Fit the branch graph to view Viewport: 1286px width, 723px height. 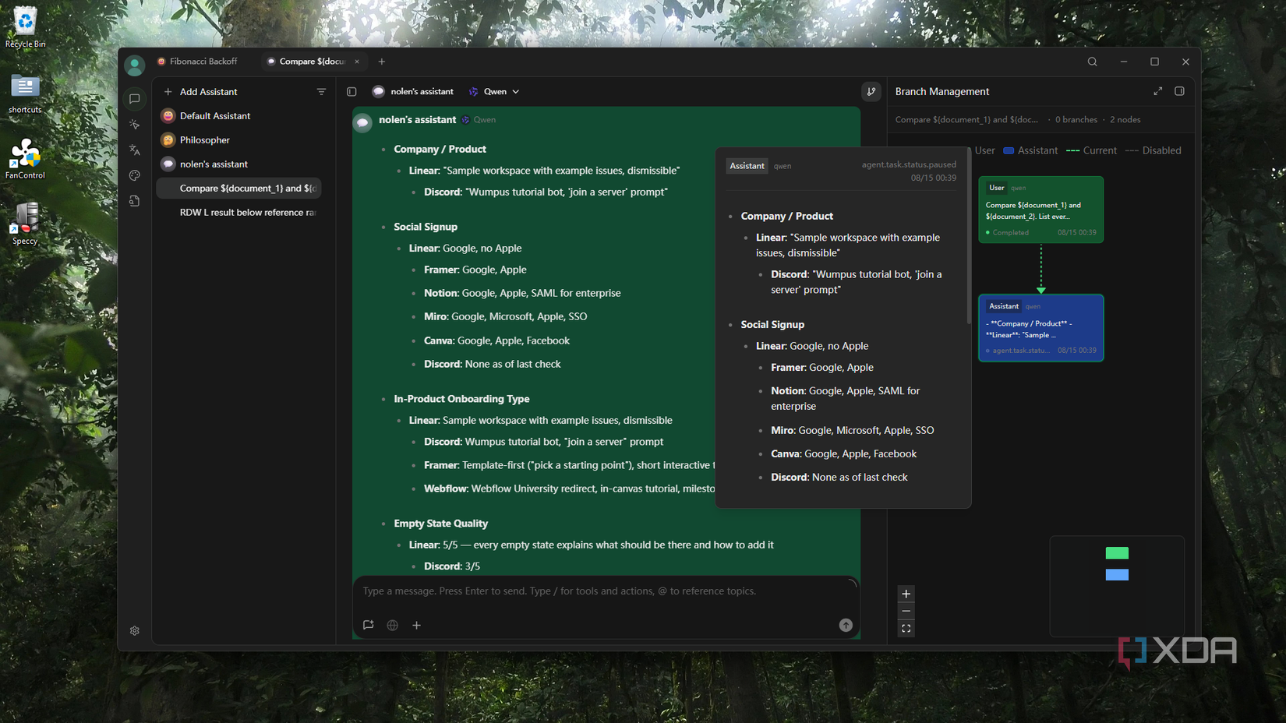[x=906, y=628]
